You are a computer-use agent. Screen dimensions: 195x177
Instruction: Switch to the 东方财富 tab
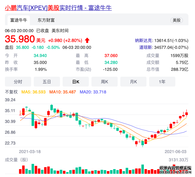click(x=46, y=20)
